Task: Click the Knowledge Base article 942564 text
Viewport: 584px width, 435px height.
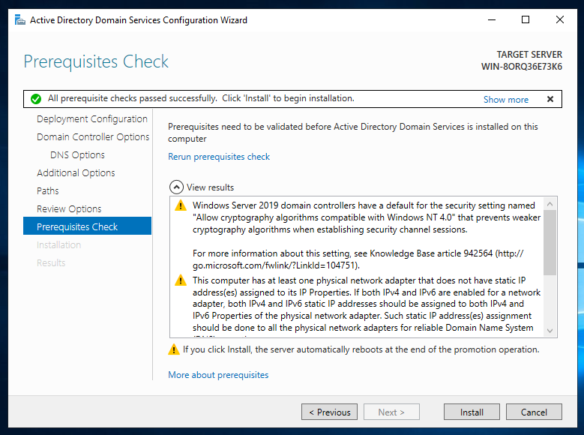Action: pos(431,253)
